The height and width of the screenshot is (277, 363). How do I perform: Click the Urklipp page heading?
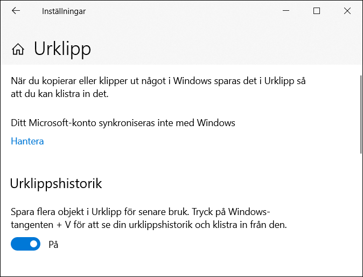click(62, 49)
